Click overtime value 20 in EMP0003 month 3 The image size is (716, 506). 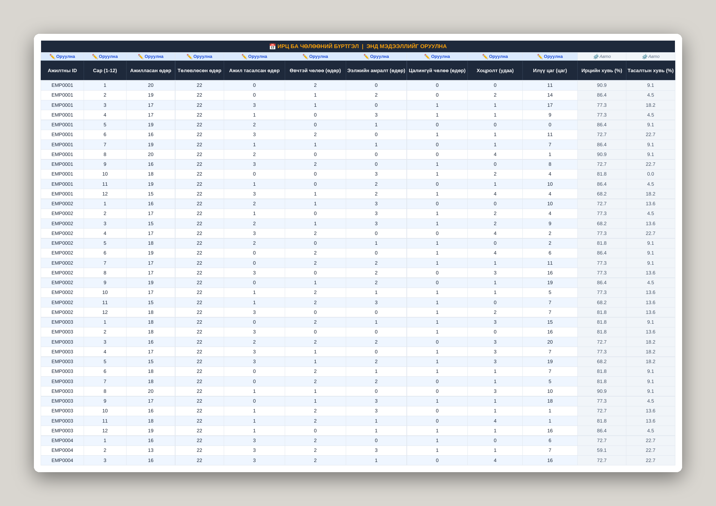(550, 342)
